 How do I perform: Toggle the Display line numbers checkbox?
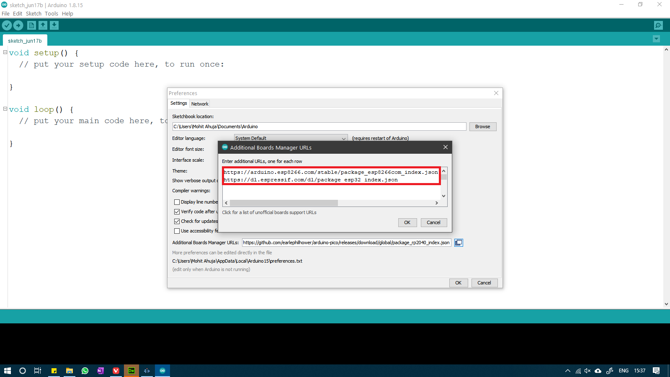177,202
